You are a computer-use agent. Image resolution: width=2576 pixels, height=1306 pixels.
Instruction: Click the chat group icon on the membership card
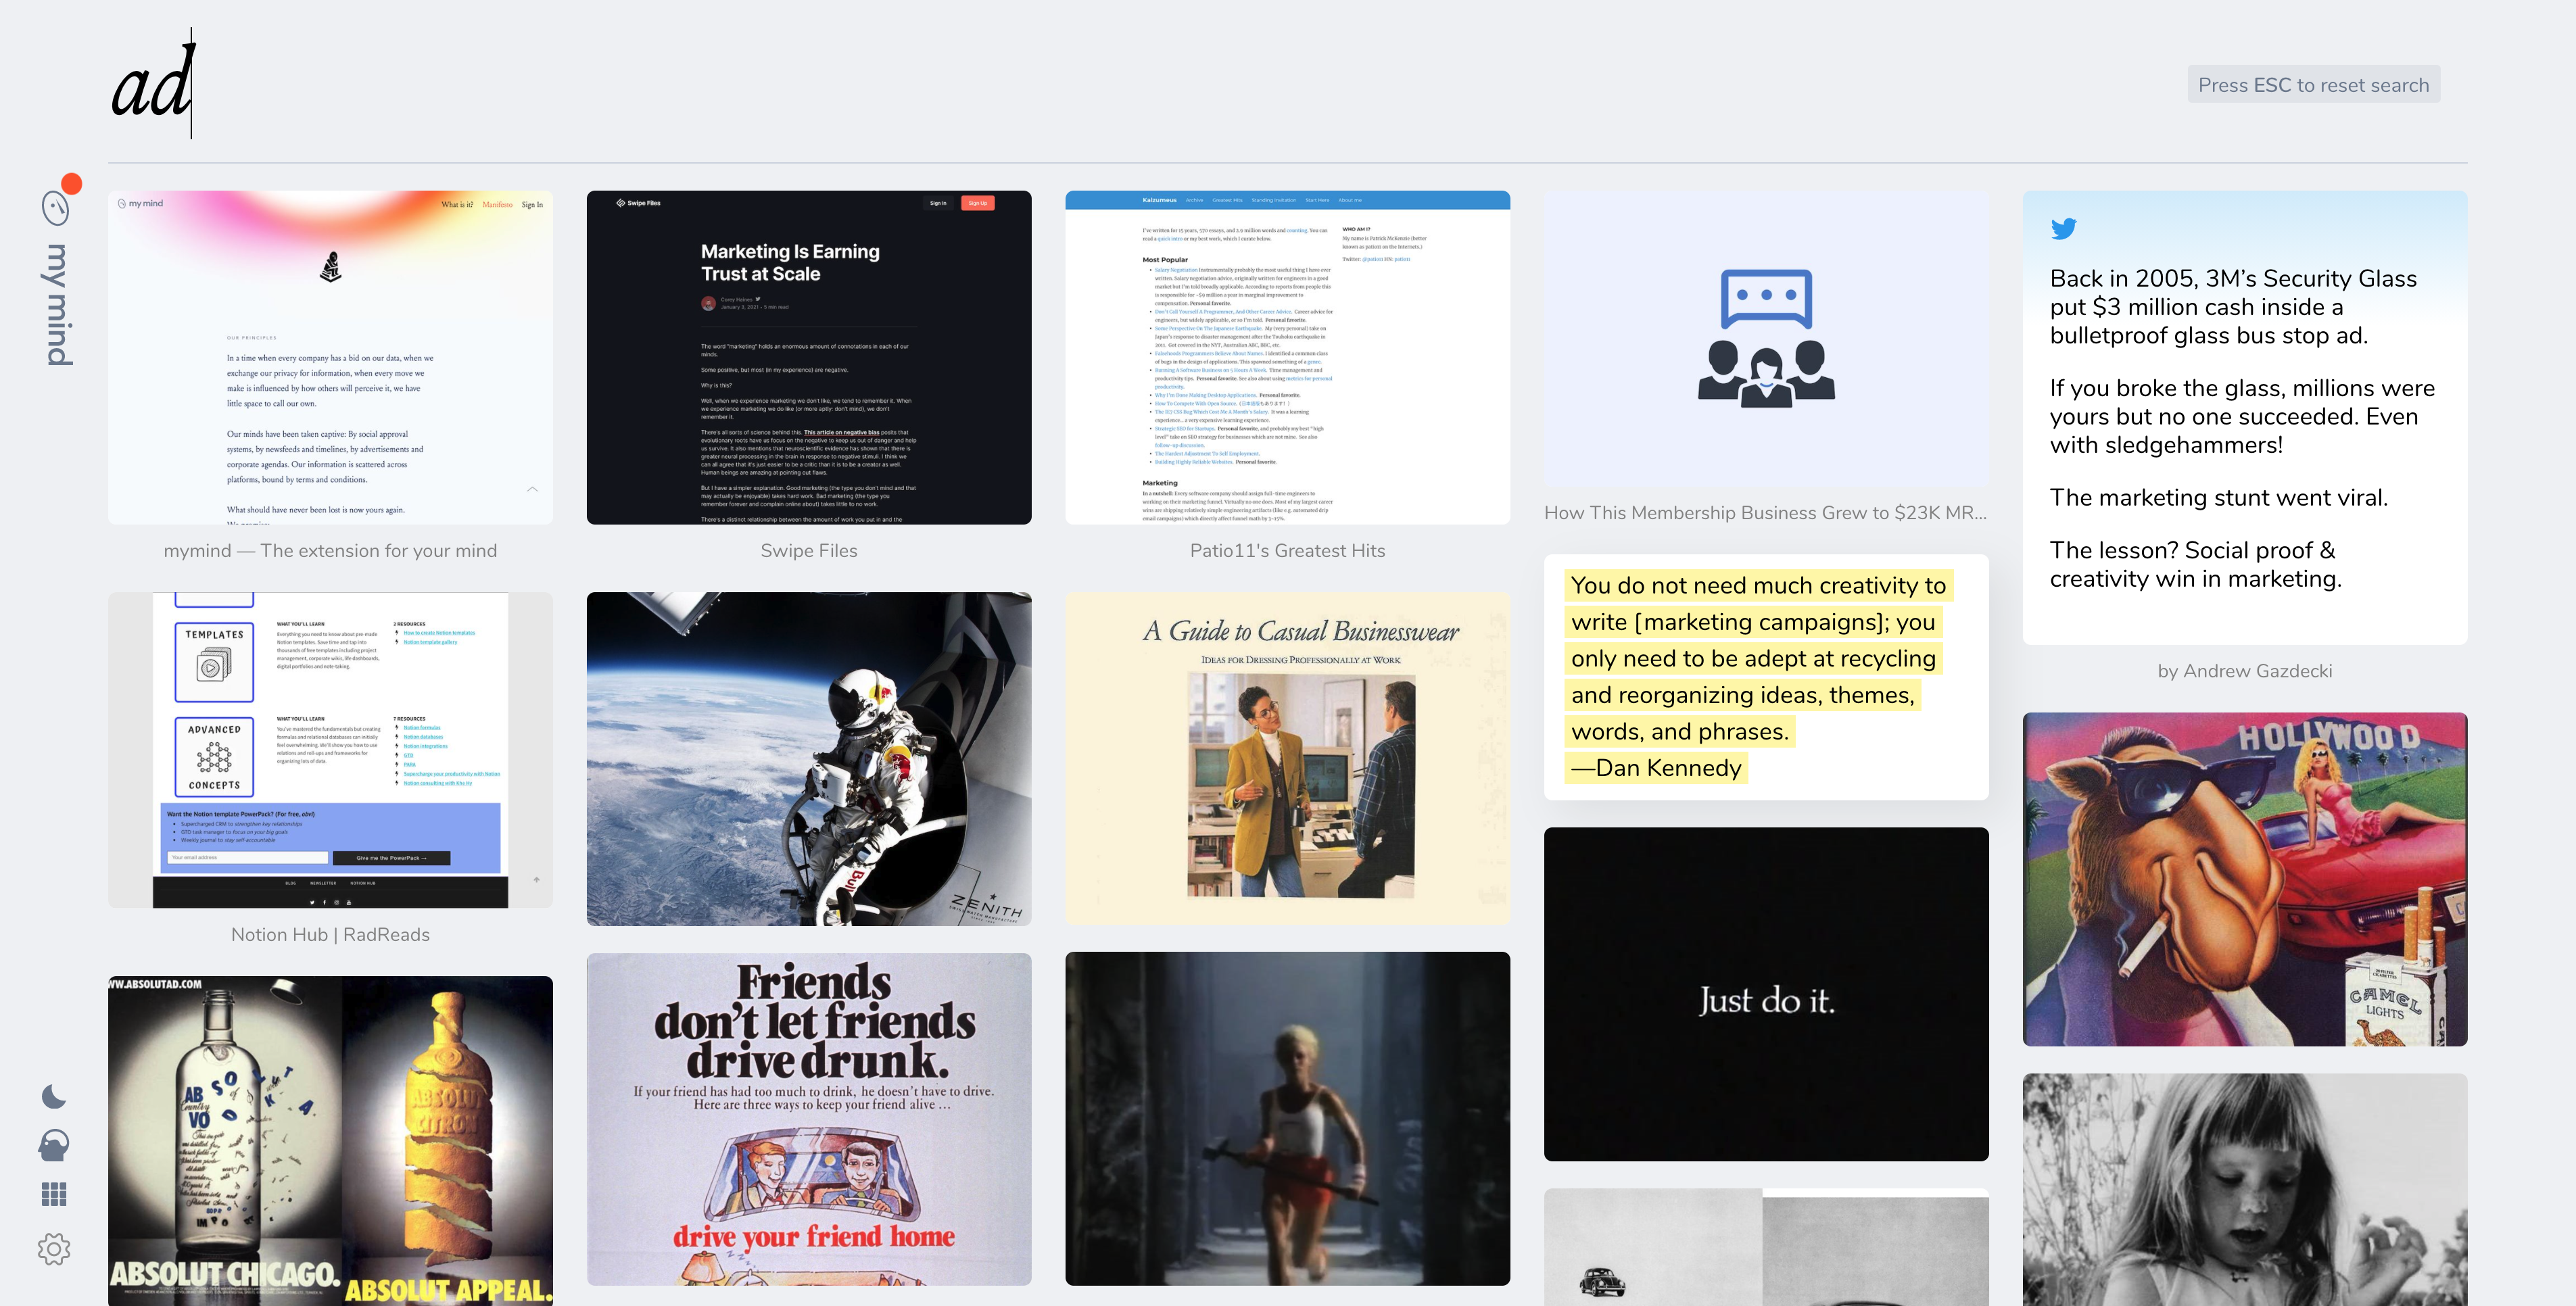coord(1766,338)
